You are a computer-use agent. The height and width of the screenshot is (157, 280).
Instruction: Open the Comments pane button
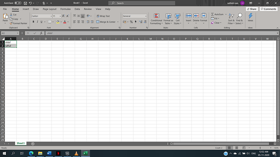(x=269, y=9)
